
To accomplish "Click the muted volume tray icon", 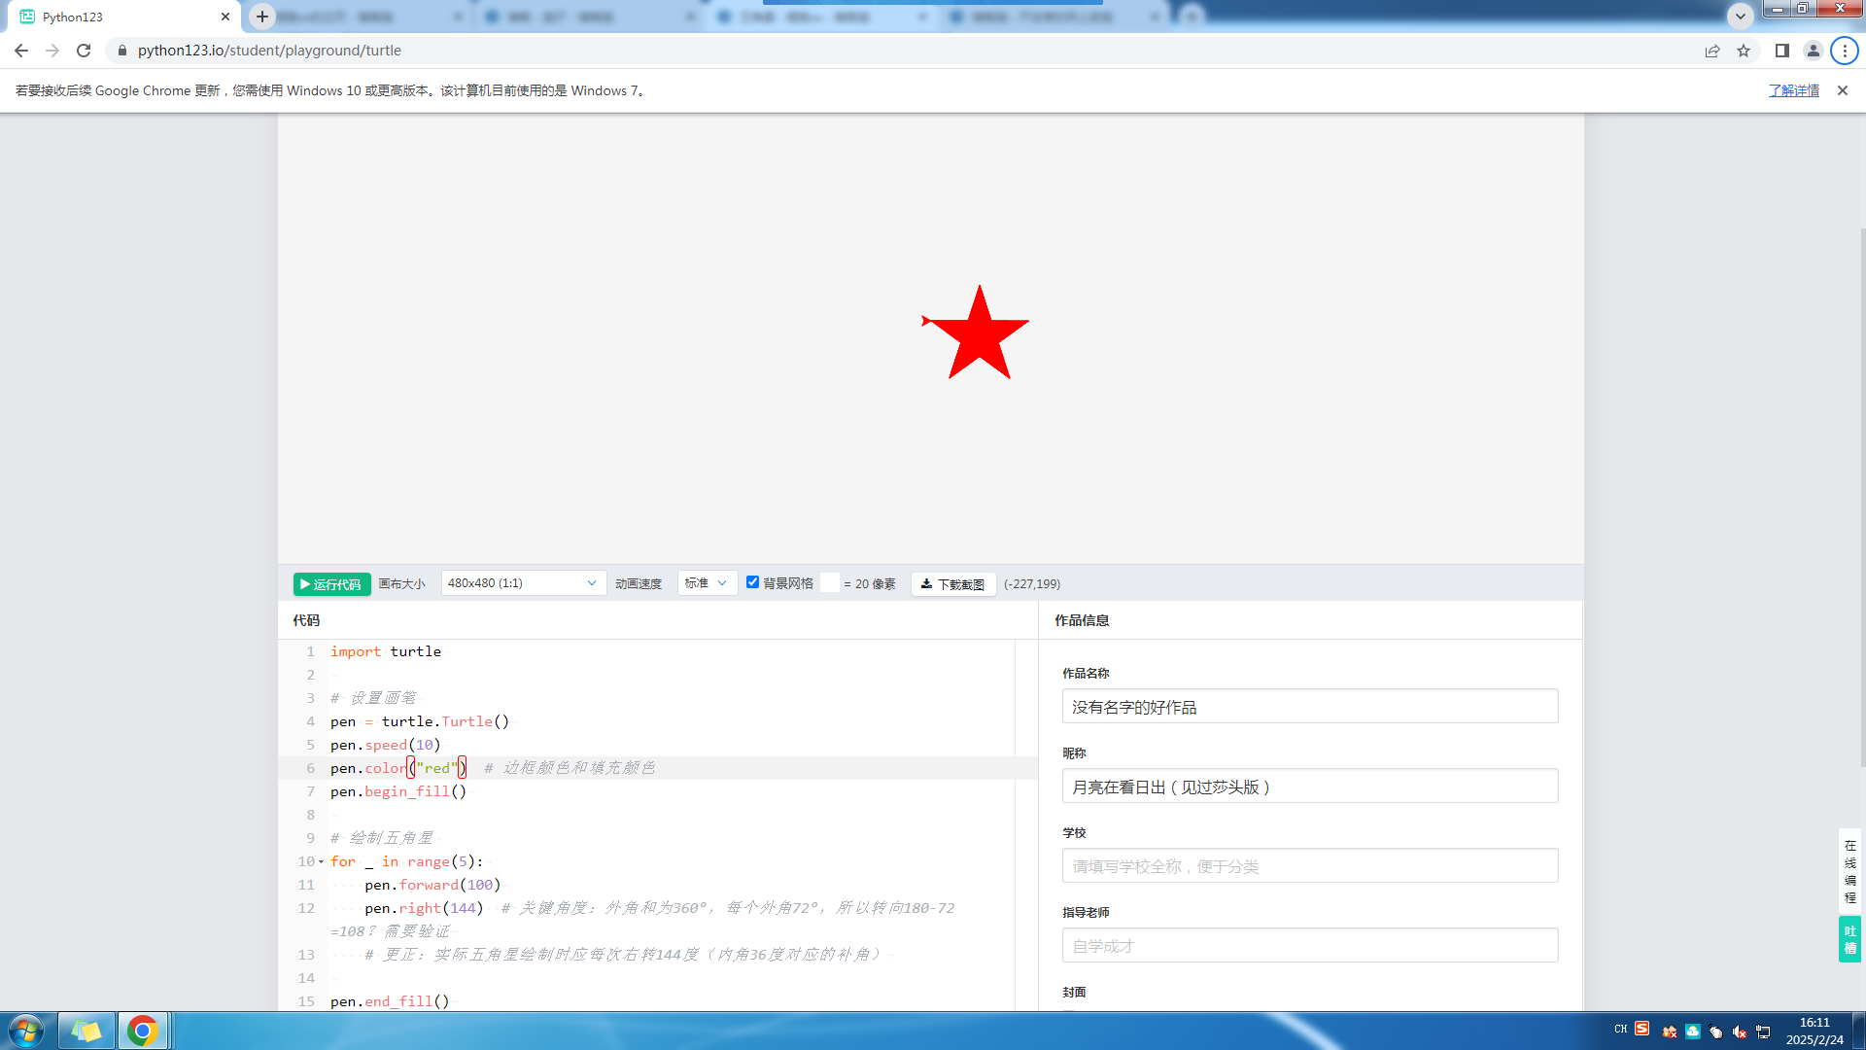I will point(1740,1032).
